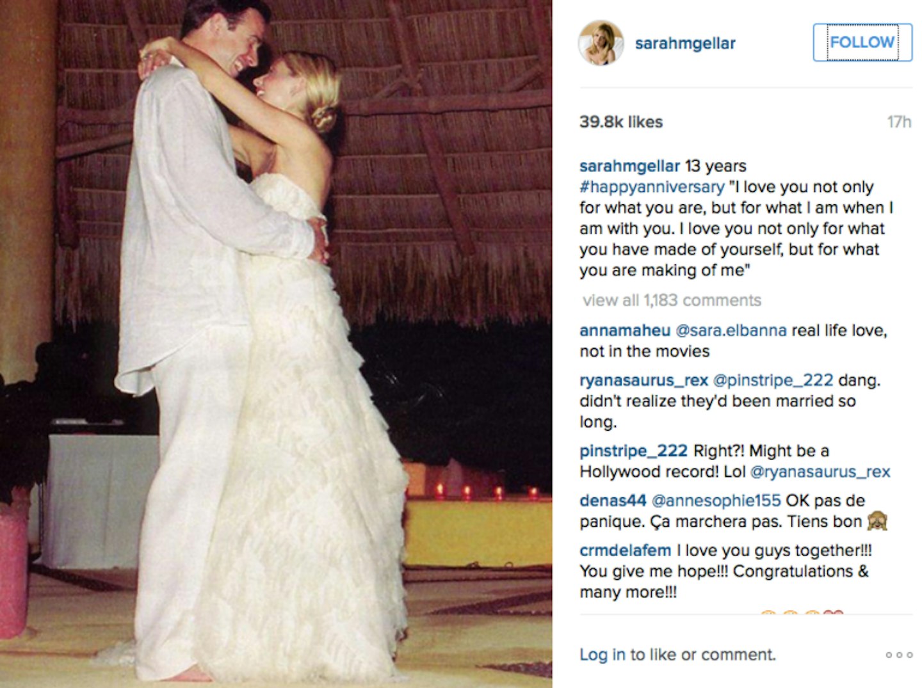Open sarahmgellar username in header
The image size is (922, 688).
point(684,44)
